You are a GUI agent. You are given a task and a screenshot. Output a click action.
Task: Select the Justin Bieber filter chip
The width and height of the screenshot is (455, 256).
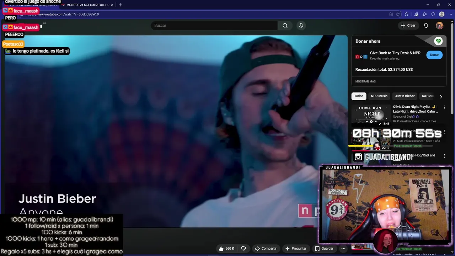pos(405,96)
